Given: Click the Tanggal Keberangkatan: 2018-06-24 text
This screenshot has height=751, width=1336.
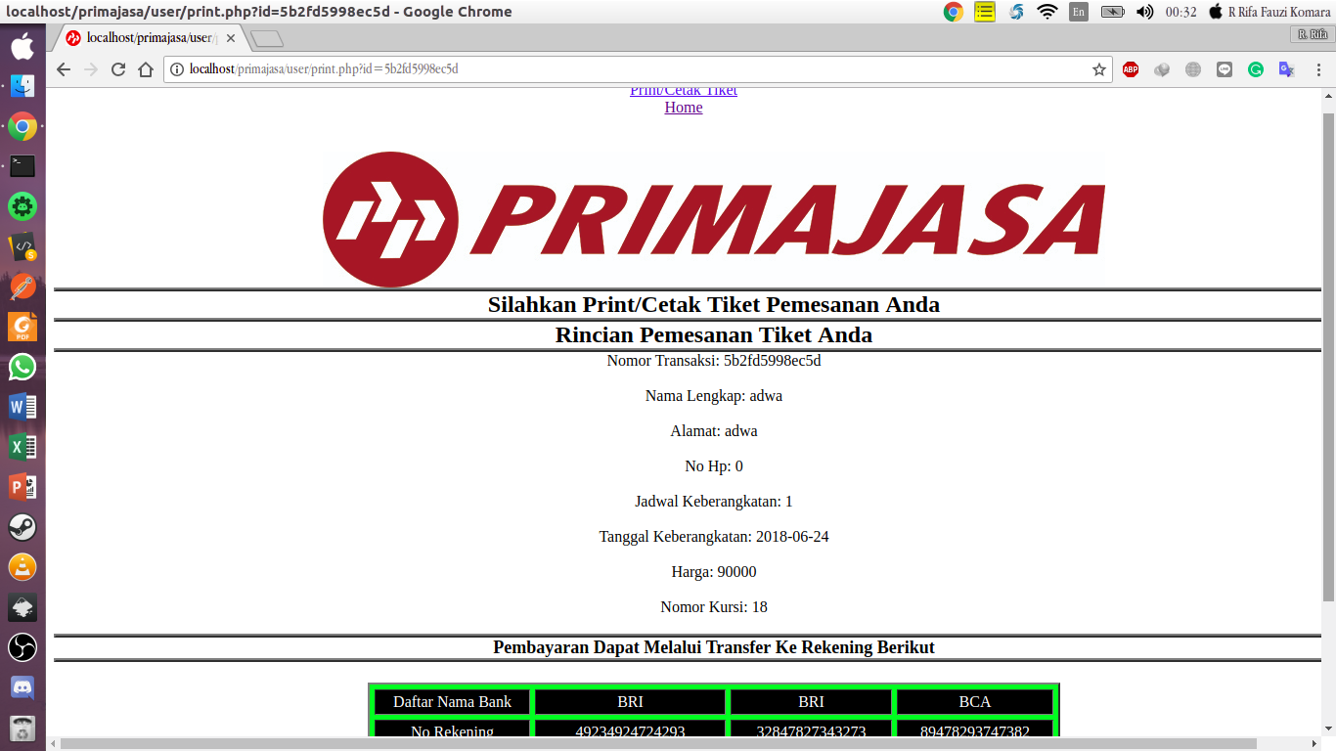Looking at the screenshot, I should [x=714, y=537].
